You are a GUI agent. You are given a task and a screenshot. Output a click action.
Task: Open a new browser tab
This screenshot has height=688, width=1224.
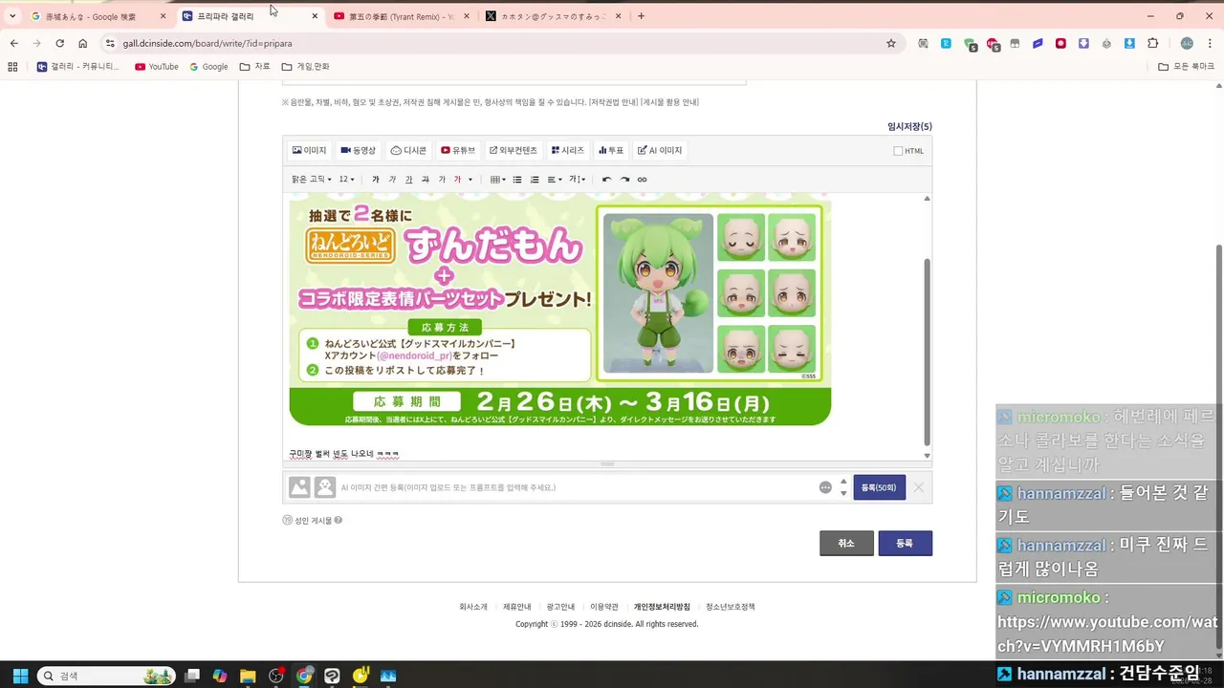point(641,16)
